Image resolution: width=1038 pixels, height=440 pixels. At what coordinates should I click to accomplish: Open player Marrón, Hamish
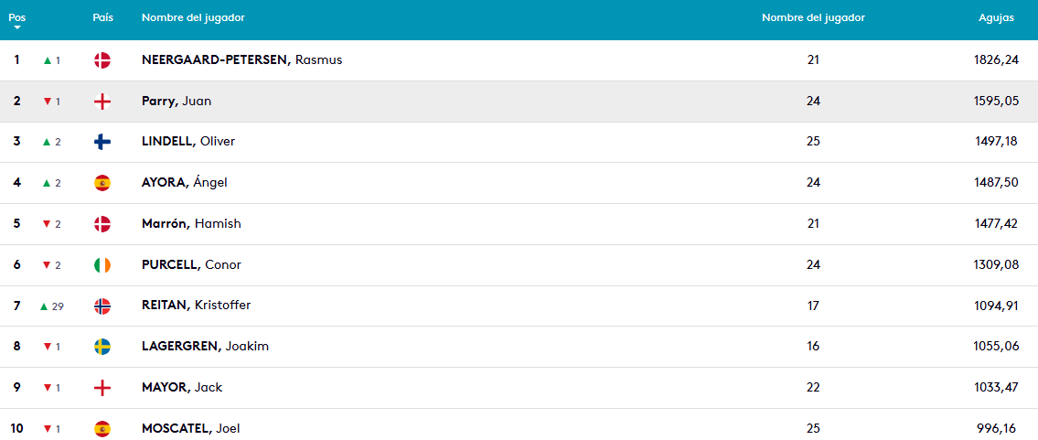coord(191,223)
